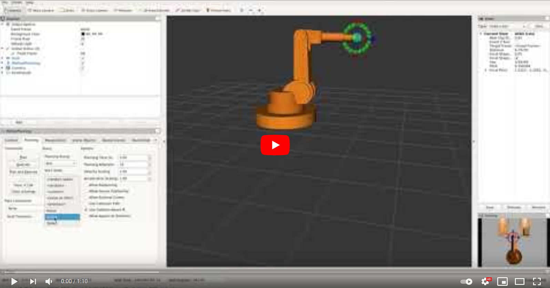The height and width of the screenshot is (288, 550).
Task: Choose the first entry in start state list
Action: tap(60, 179)
